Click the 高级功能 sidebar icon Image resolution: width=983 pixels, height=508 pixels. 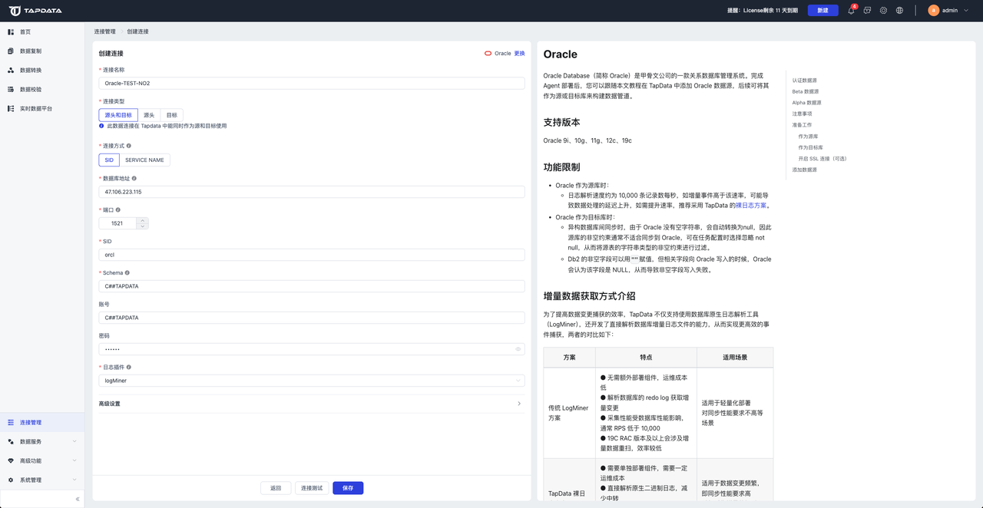tap(11, 460)
